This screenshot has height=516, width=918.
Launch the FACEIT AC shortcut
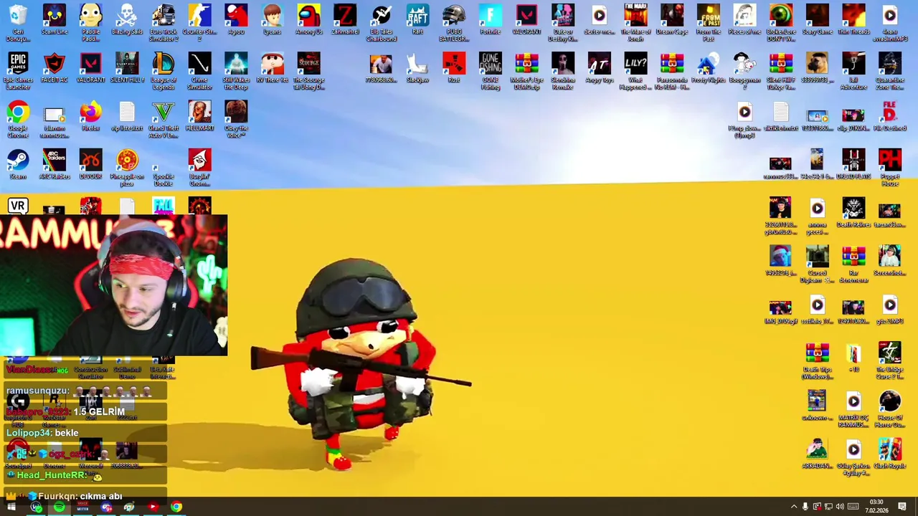pyautogui.click(x=55, y=68)
